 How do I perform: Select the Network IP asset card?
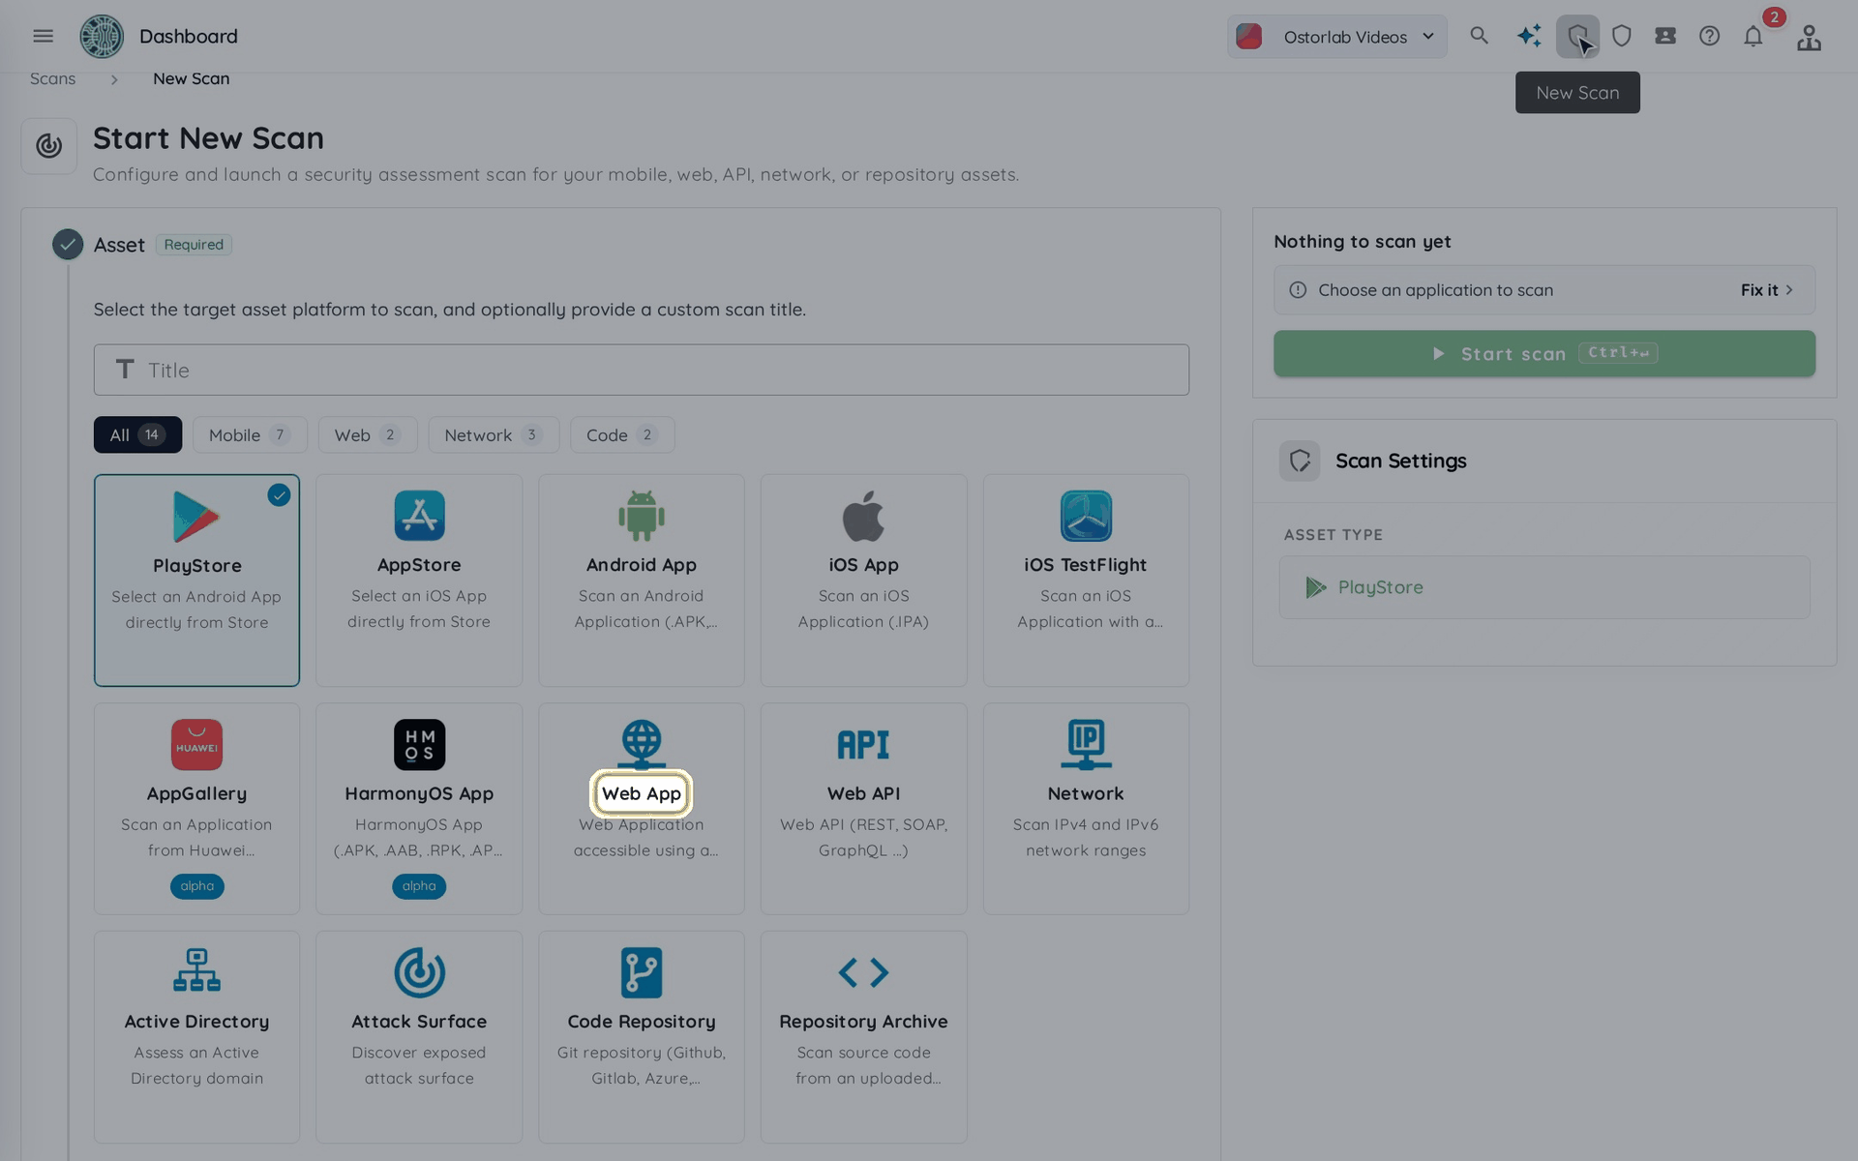pyautogui.click(x=1086, y=808)
